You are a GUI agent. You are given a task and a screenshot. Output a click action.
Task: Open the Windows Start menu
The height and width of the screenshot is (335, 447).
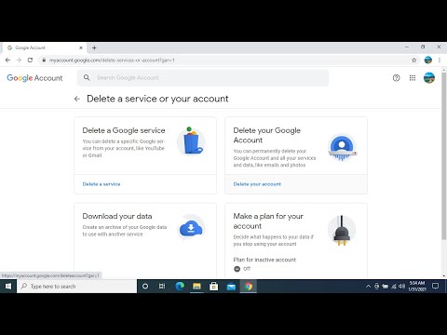[8, 286]
